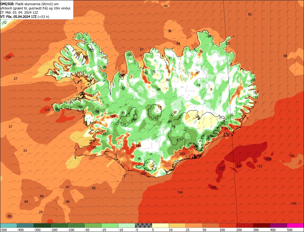Click the flux value '102' on the map
The height and width of the screenshot is (232, 304).
(8, 57)
